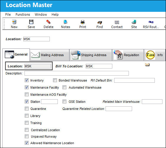Check the Centralized Location checkbox
The height and width of the screenshot is (148, 166).
coord(27,130)
